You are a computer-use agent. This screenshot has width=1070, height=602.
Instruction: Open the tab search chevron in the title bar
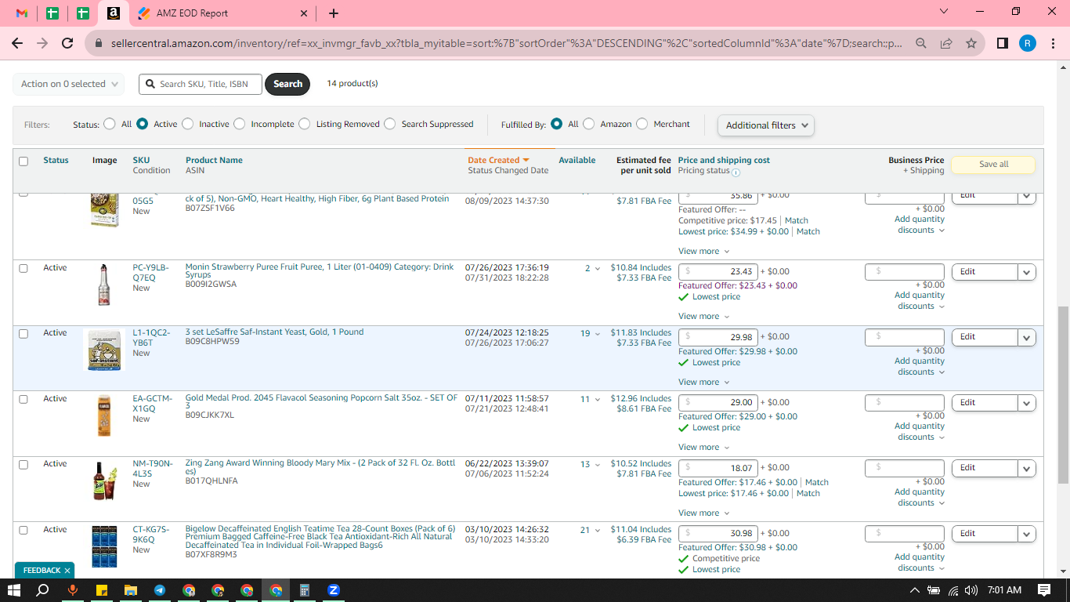click(944, 11)
